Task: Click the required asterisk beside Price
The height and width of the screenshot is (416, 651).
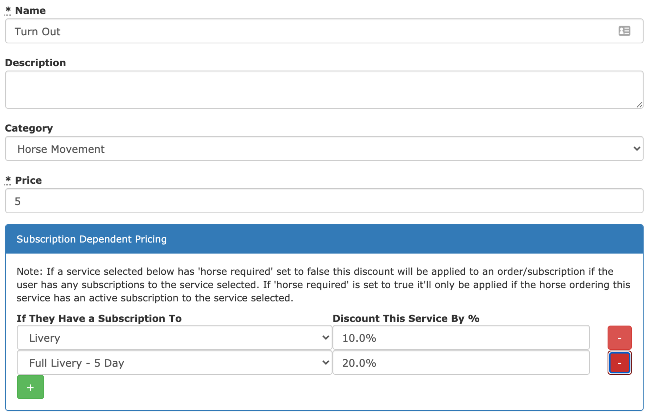Action: click(x=8, y=180)
